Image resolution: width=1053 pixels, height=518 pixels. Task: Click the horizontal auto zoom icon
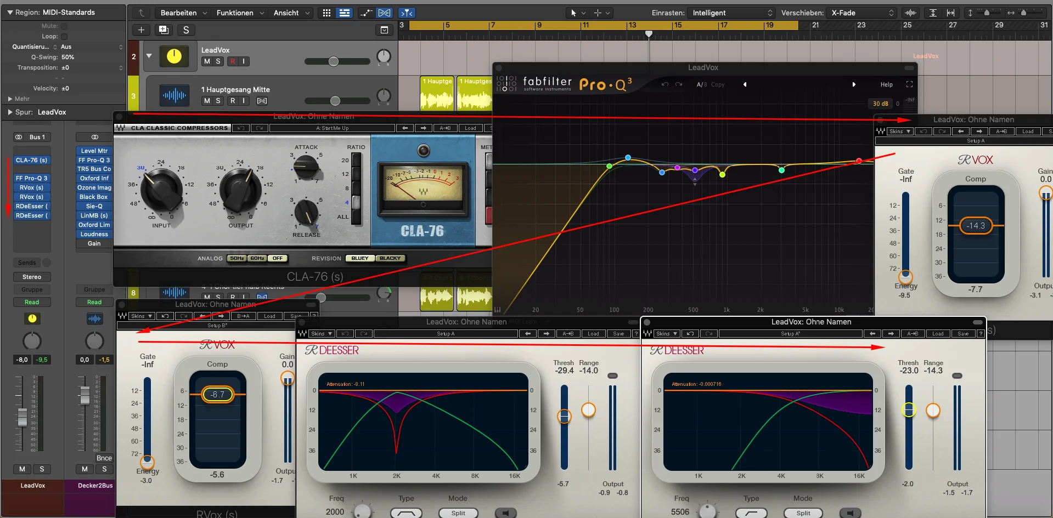[950, 13]
